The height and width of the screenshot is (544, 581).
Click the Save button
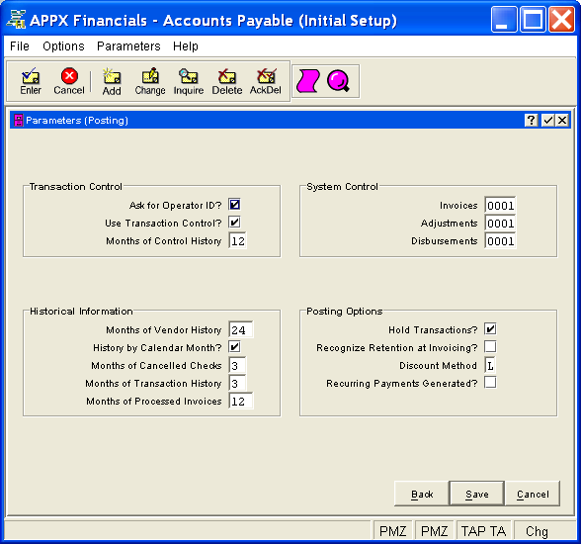pyautogui.click(x=477, y=494)
